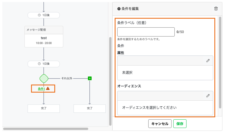Image resolution: width=225 pixels, height=134 pixels.
Task: Delete the condition with trash icon
Action: coord(216,9)
